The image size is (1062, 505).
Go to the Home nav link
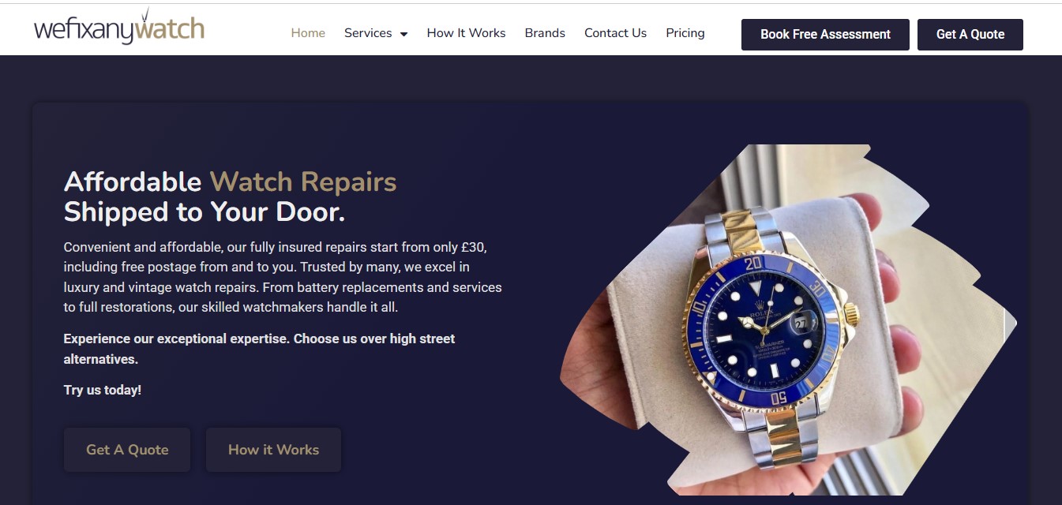(308, 33)
